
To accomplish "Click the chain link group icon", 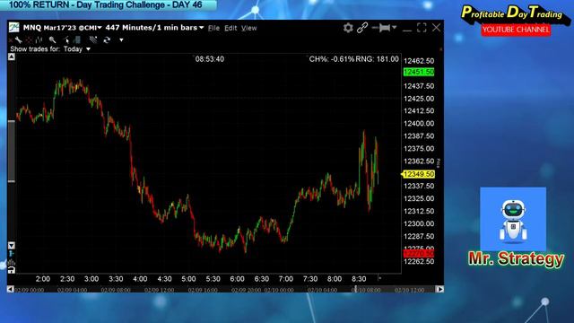I will (x=362, y=28).
